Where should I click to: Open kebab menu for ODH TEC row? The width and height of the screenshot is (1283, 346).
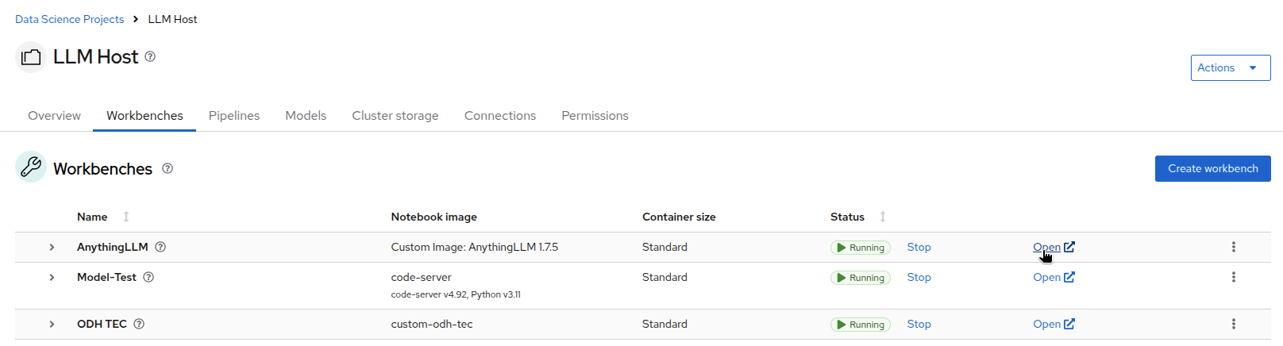(1233, 324)
